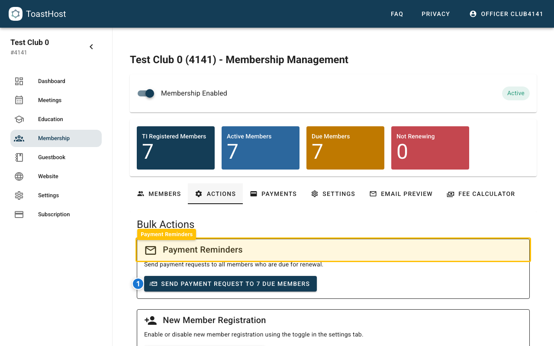Select the Guestbook book icon
This screenshot has height=346, width=554.
click(19, 157)
